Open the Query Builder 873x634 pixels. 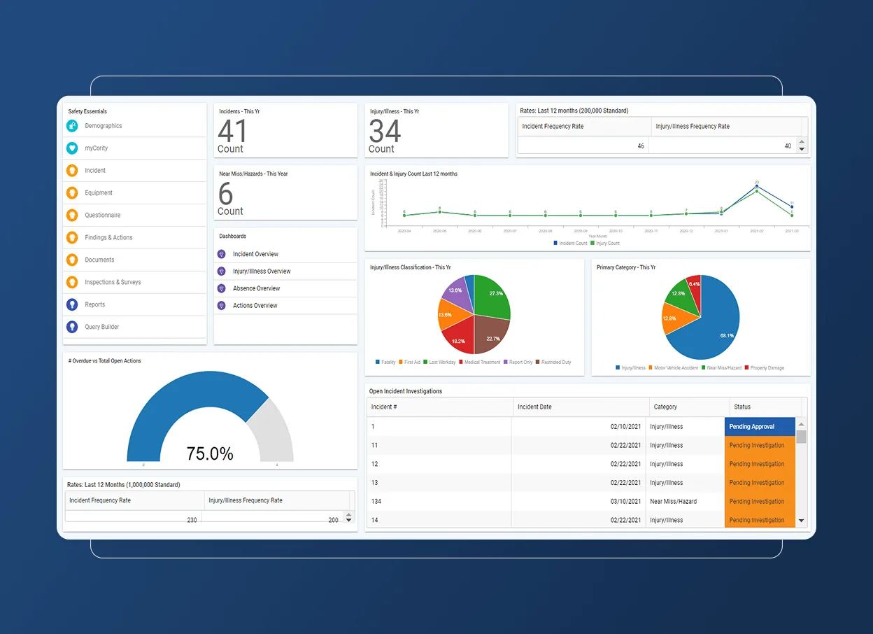tap(102, 327)
